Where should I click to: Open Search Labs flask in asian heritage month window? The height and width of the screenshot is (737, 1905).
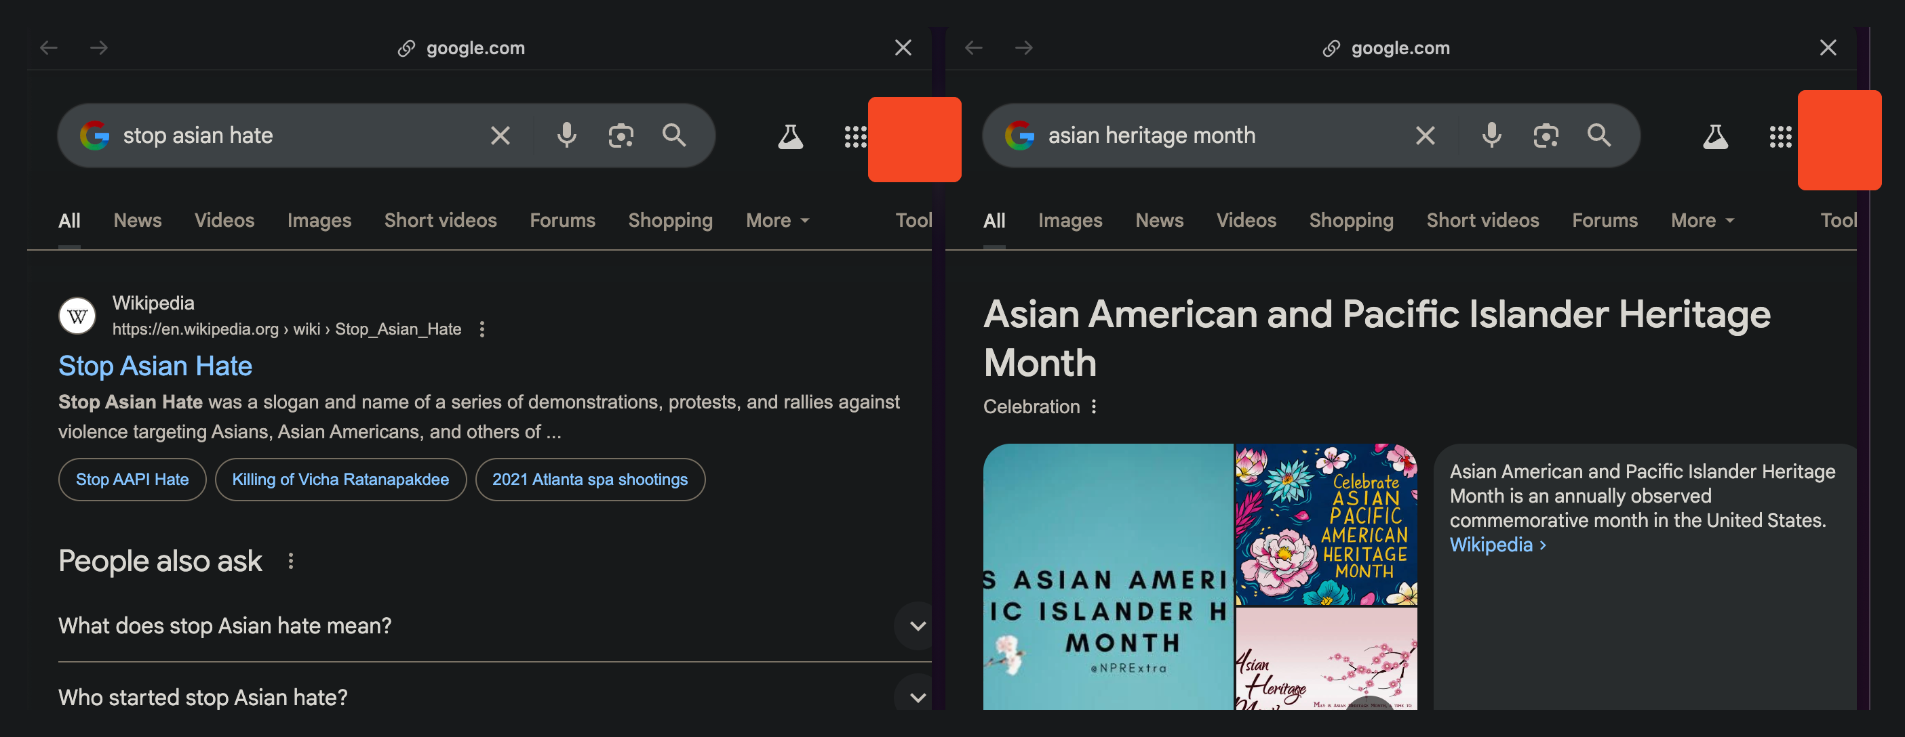click(x=1716, y=137)
